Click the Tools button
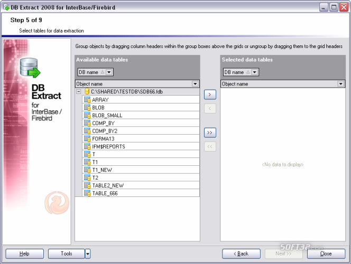351x264 pixels. click(x=67, y=254)
